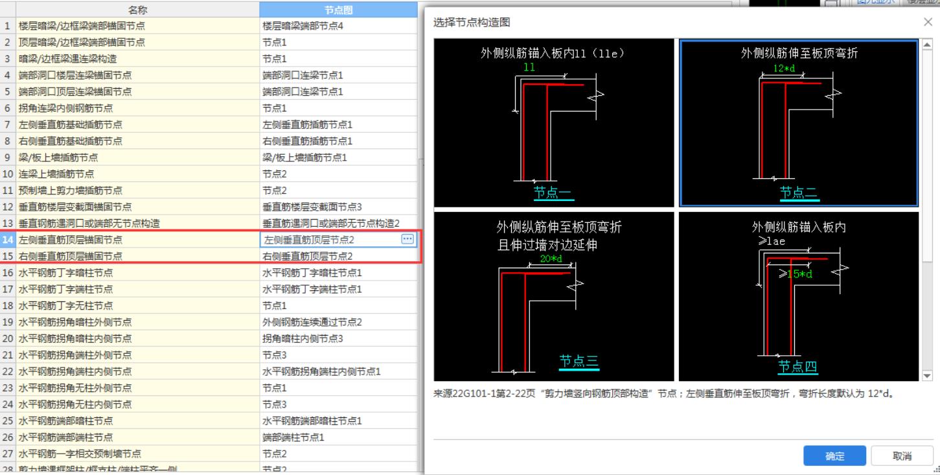
Task: Select row 水平钢筋丁字端柱节点
Action: pos(137,289)
